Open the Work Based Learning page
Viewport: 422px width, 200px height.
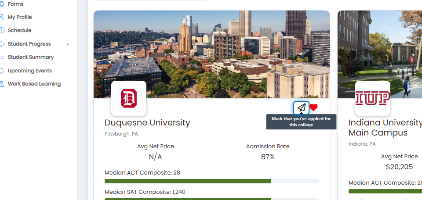(34, 84)
